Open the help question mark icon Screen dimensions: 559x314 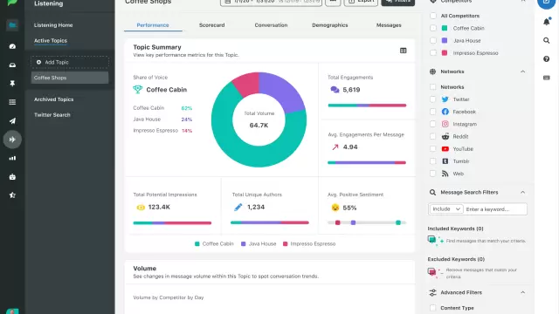click(546, 59)
